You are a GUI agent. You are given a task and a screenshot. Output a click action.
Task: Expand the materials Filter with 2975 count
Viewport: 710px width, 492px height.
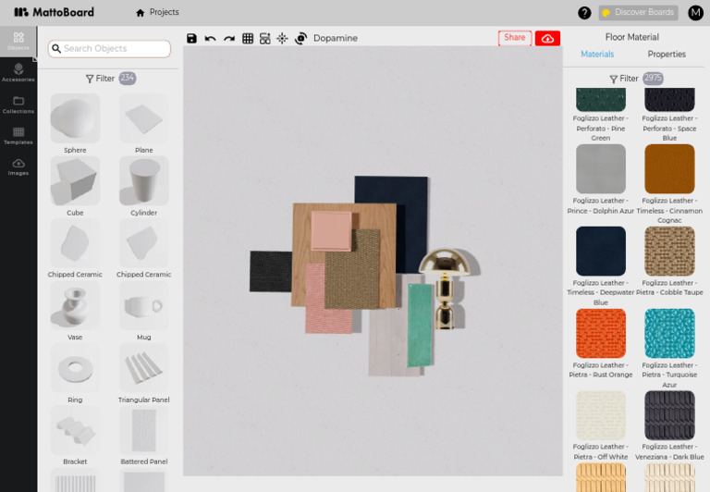636,79
